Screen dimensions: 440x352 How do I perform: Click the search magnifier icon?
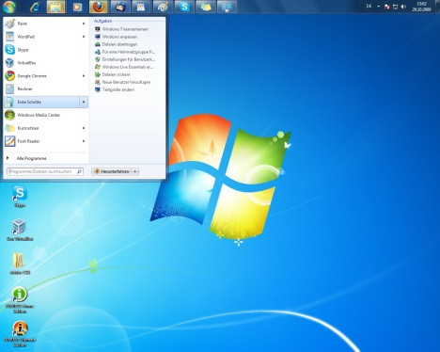79,171
